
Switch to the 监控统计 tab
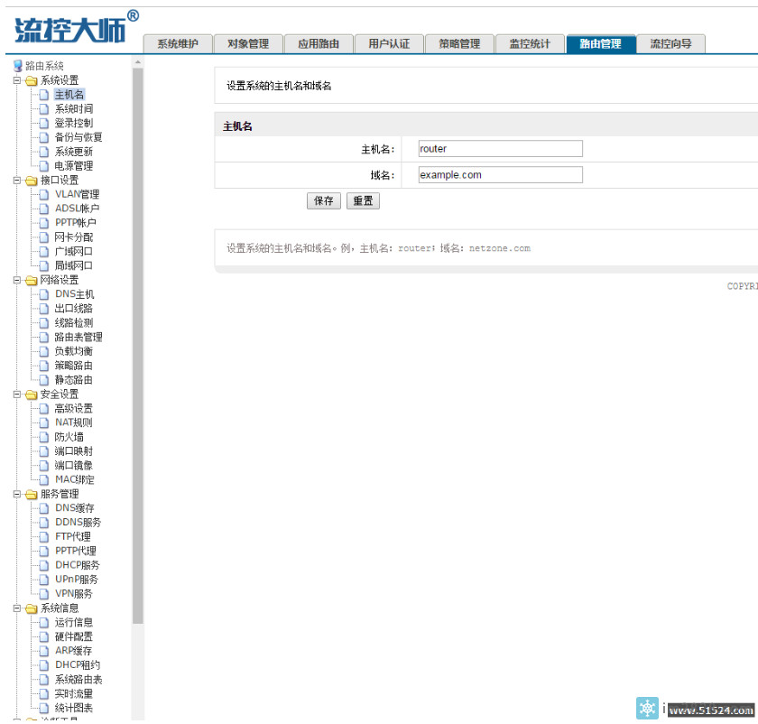coord(531,43)
